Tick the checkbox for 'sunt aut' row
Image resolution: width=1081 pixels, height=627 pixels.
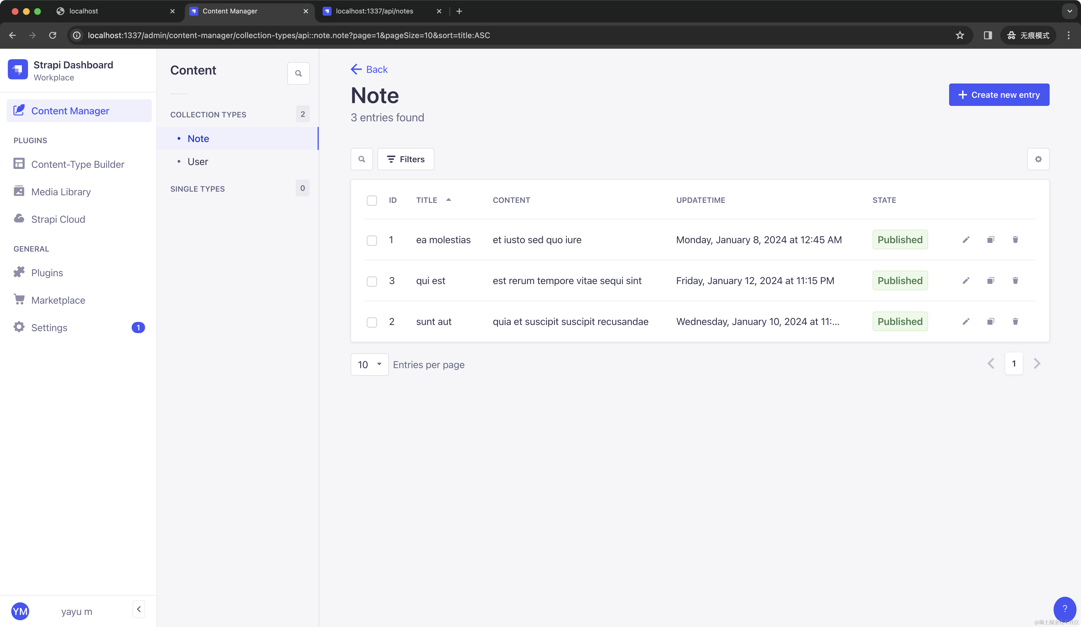pyautogui.click(x=372, y=322)
